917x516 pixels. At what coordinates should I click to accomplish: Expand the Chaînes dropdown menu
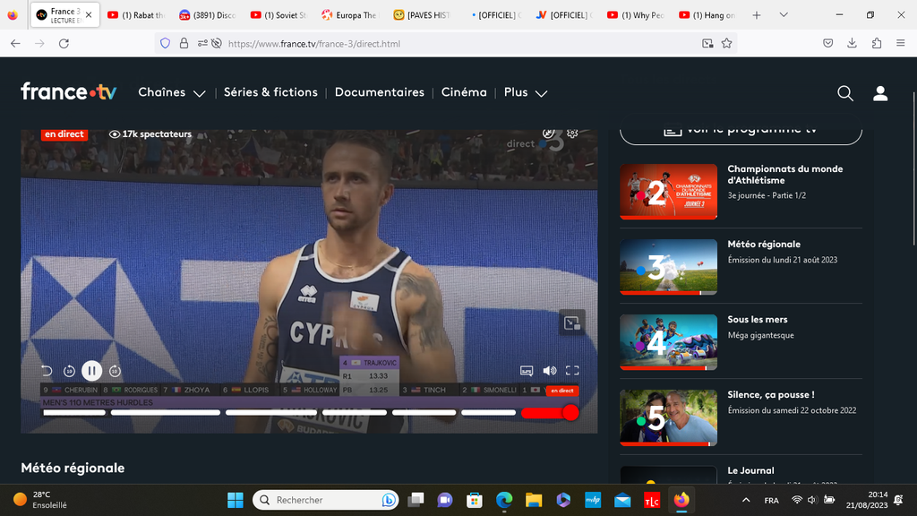(172, 92)
